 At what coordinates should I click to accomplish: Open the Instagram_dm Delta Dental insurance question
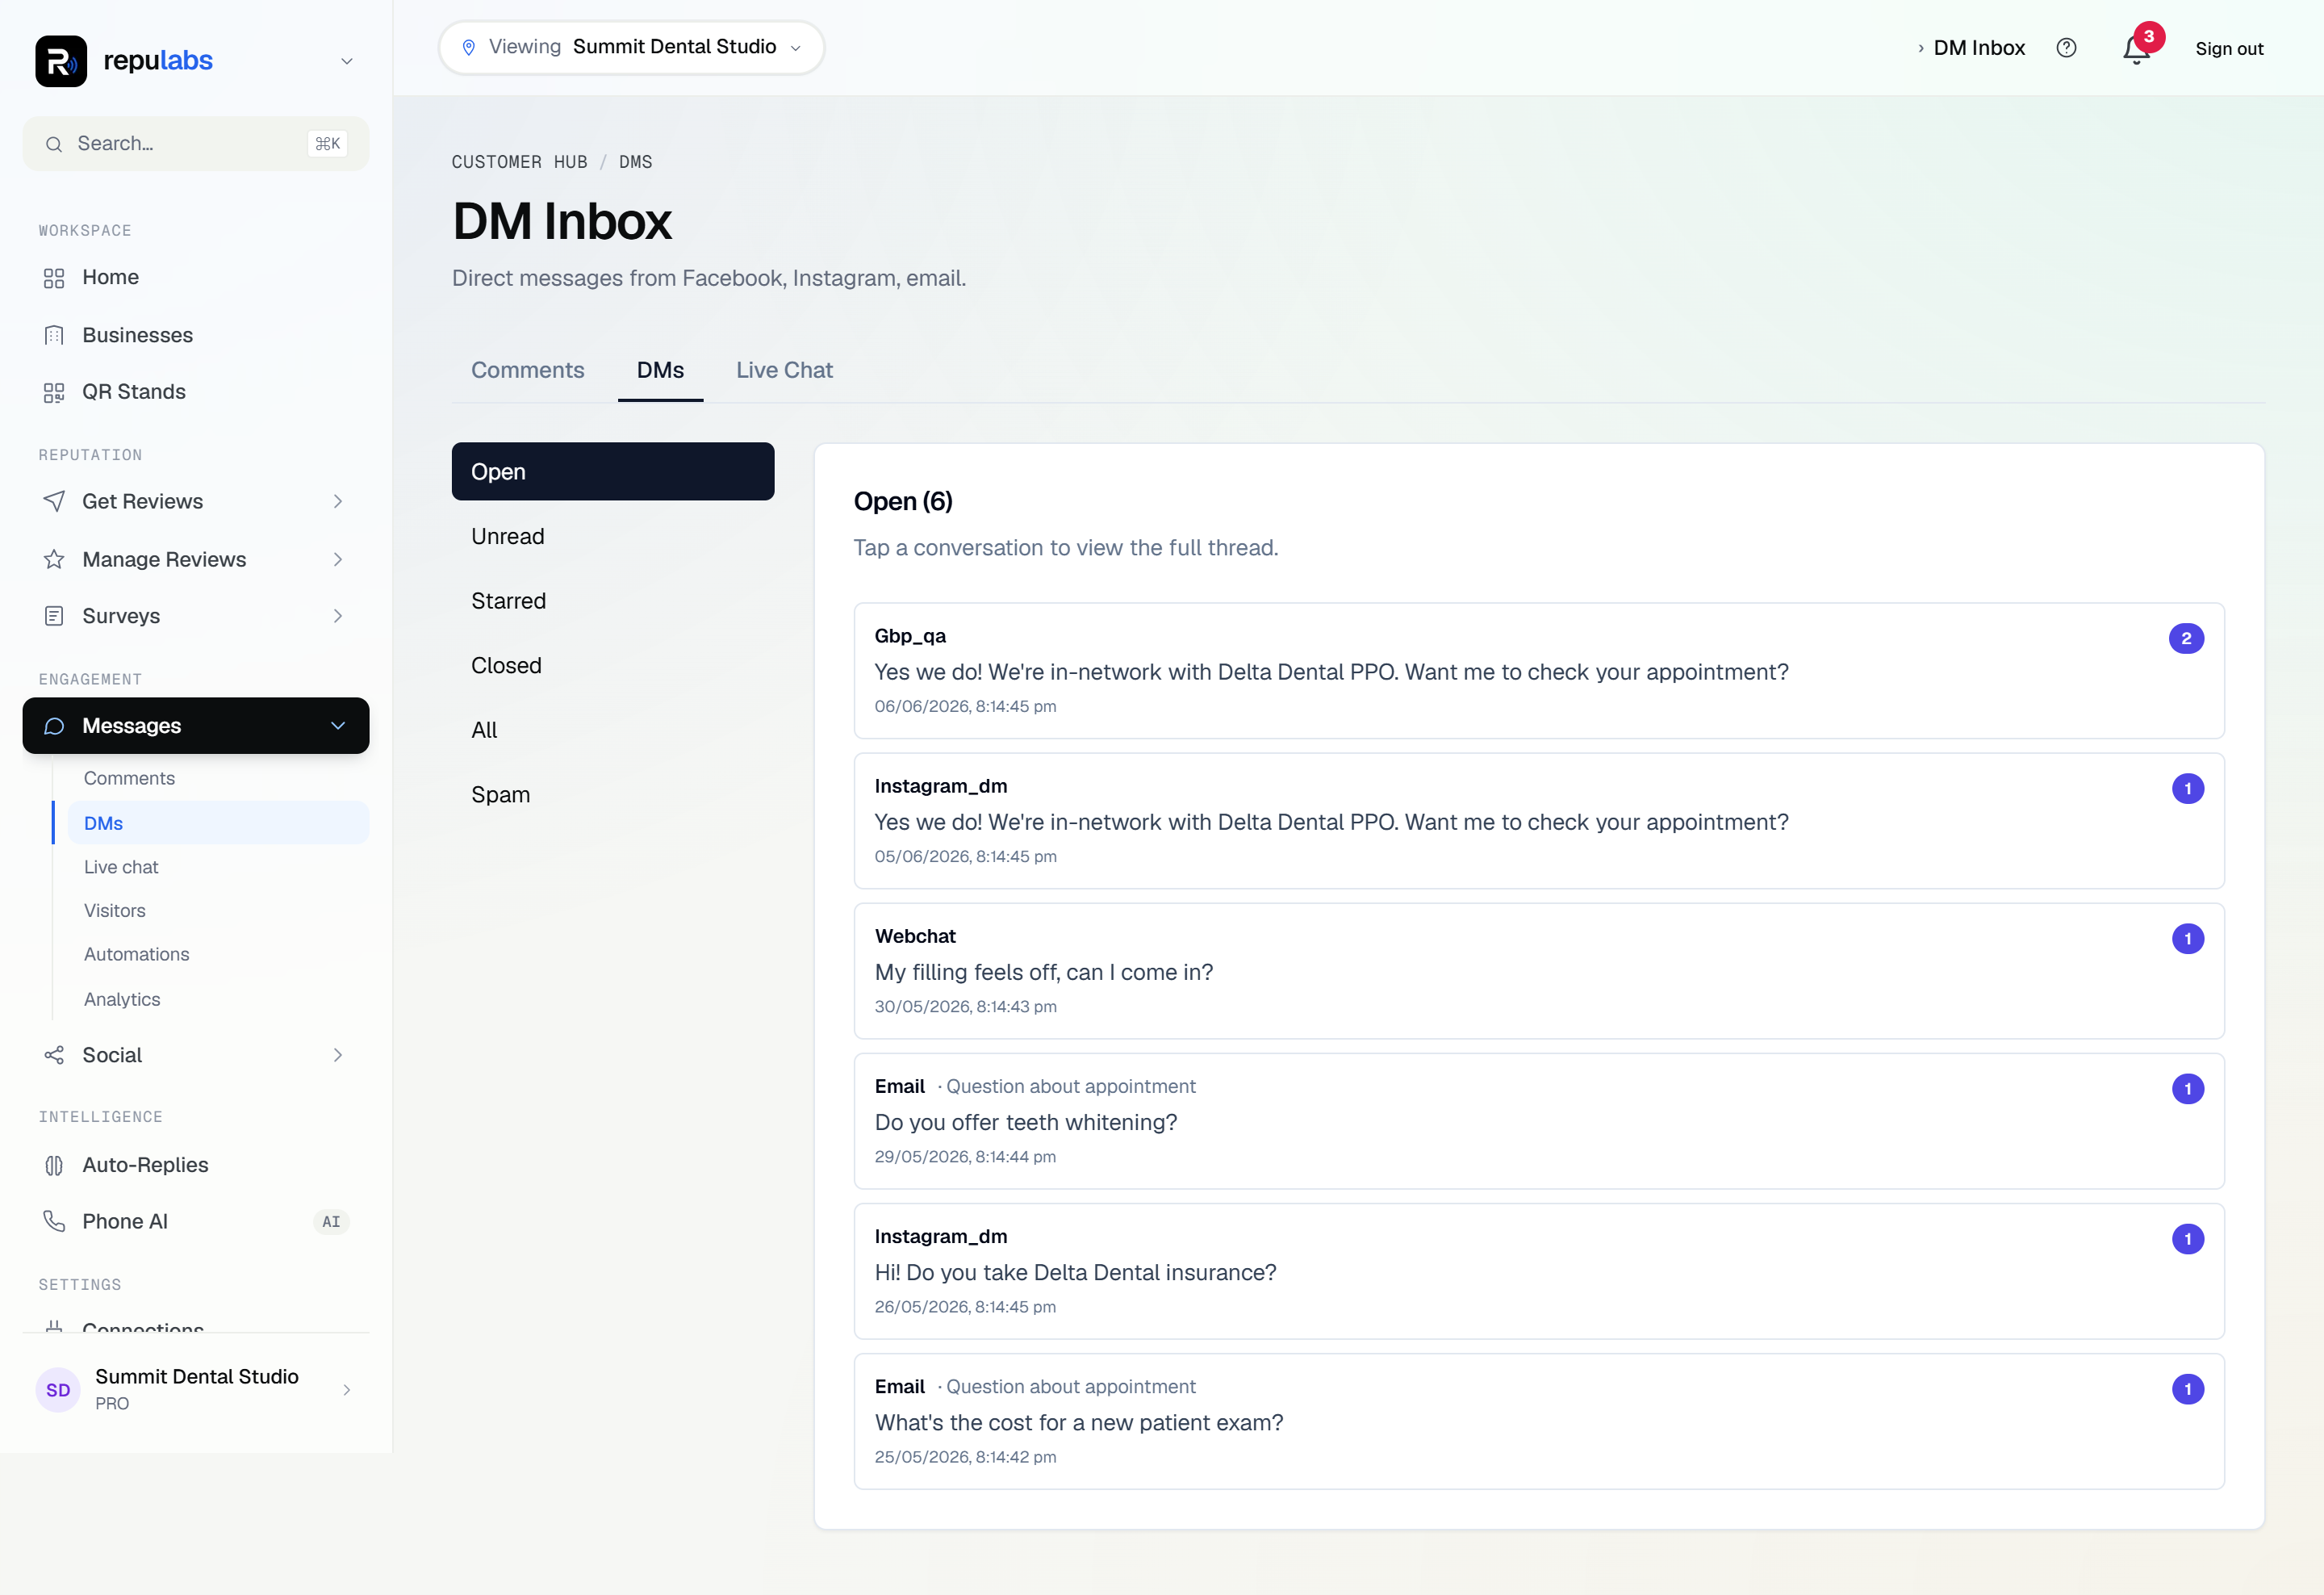click(x=1538, y=1271)
